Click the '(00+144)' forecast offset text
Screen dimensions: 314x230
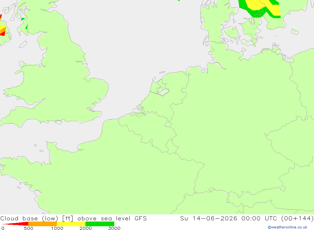297,218
